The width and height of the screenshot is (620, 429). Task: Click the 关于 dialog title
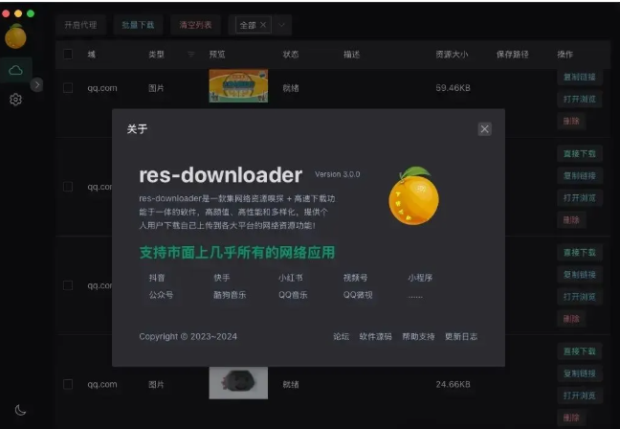137,129
